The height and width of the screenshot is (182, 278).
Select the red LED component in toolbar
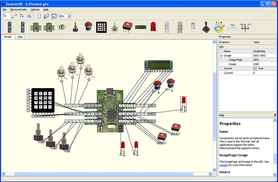153,27
